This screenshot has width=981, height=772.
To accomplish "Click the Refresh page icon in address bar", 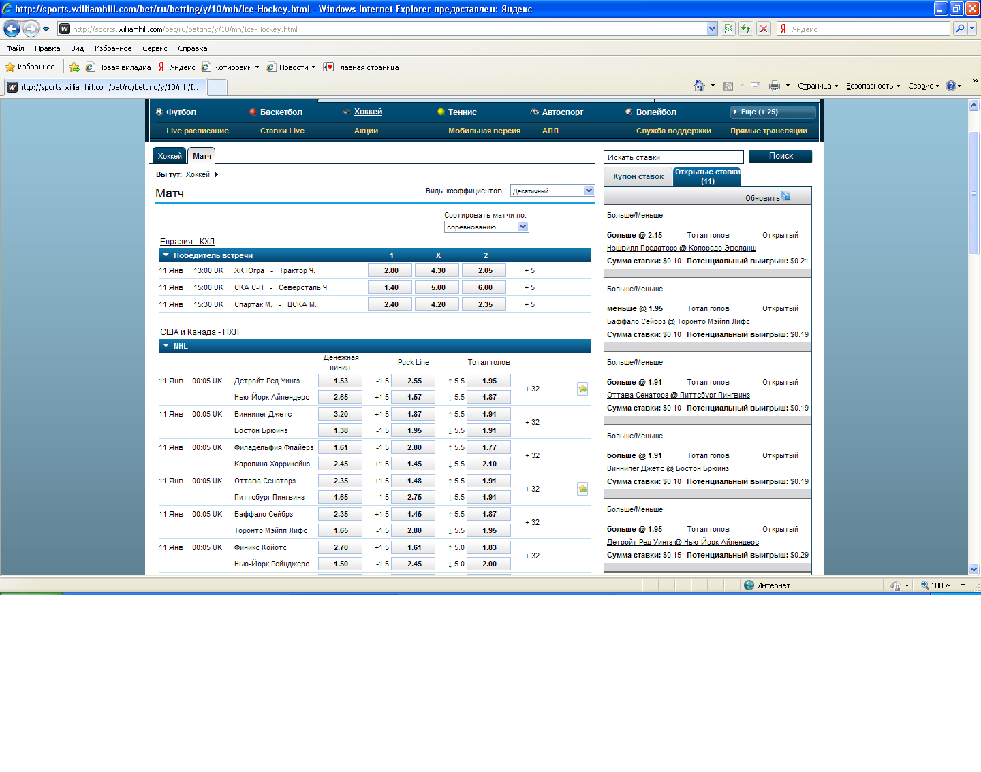I will (x=746, y=29).
